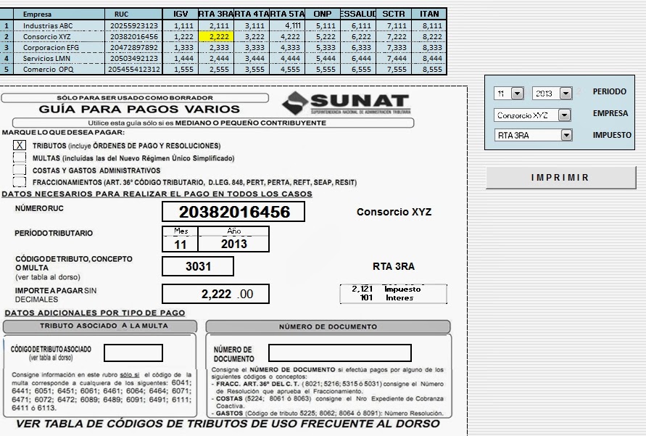Select RUC cell 20503492123
The height and width of the screenshot is (436, 646).
click(x=133, y=59)
